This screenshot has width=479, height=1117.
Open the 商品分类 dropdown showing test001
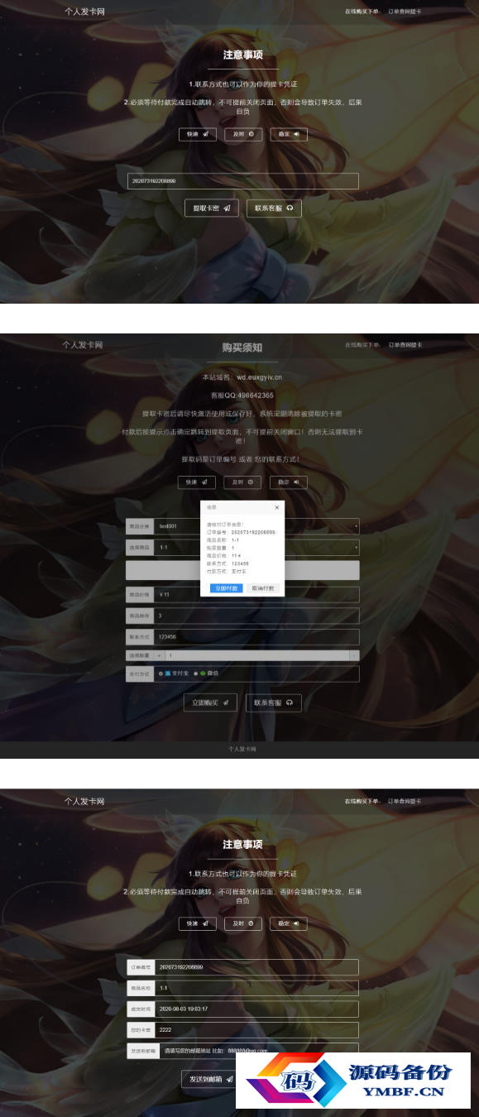click(x=256, y=525)
